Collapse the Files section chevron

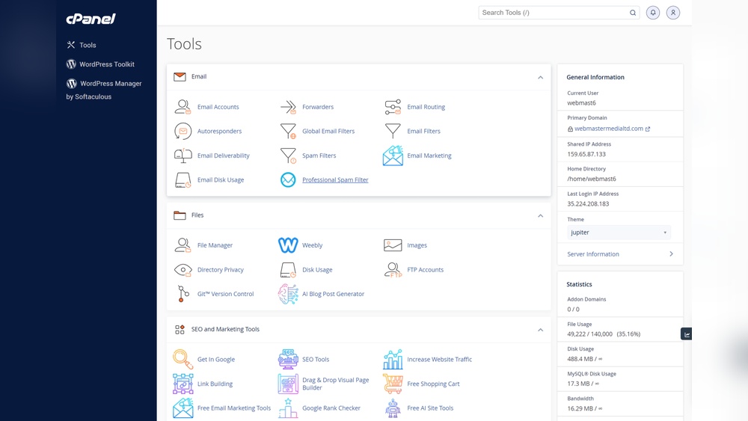(x=540, y=215)
